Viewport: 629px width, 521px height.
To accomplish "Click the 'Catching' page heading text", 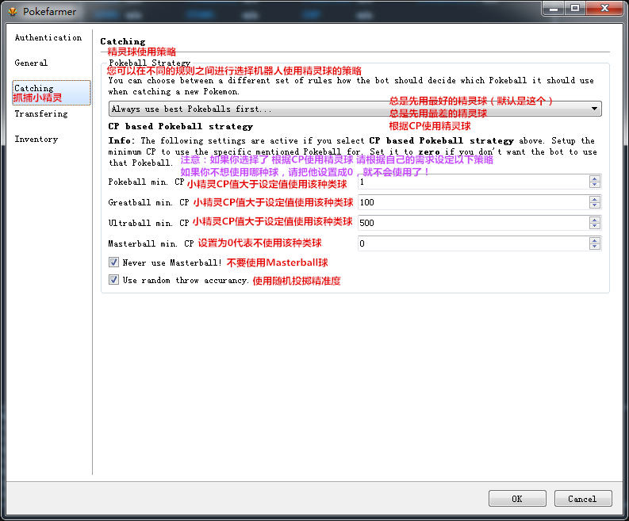I will pyautogui.click(x=123, y=41).
